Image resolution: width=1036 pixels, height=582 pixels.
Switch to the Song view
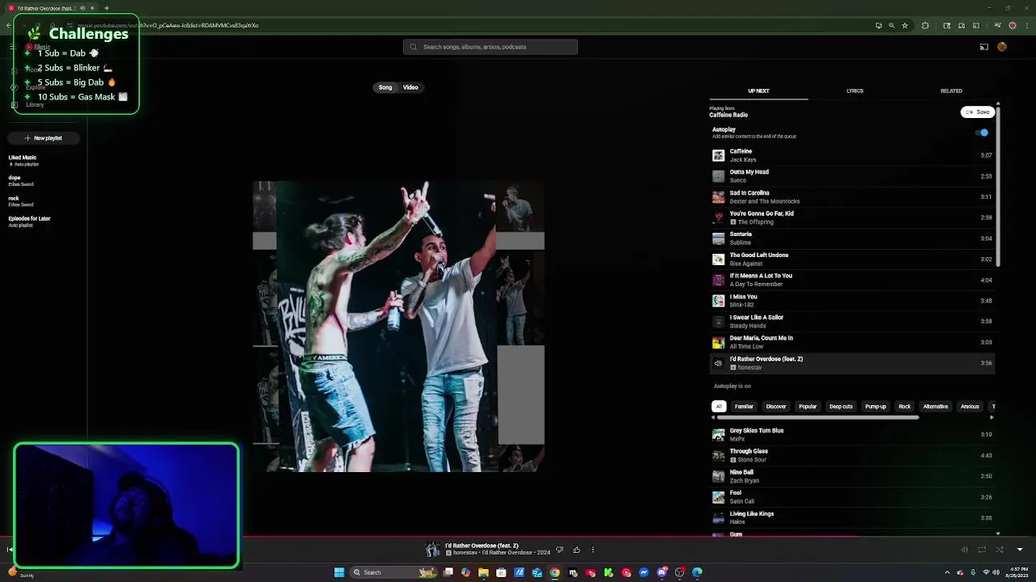pyautogui.click(x=385, y=87)
